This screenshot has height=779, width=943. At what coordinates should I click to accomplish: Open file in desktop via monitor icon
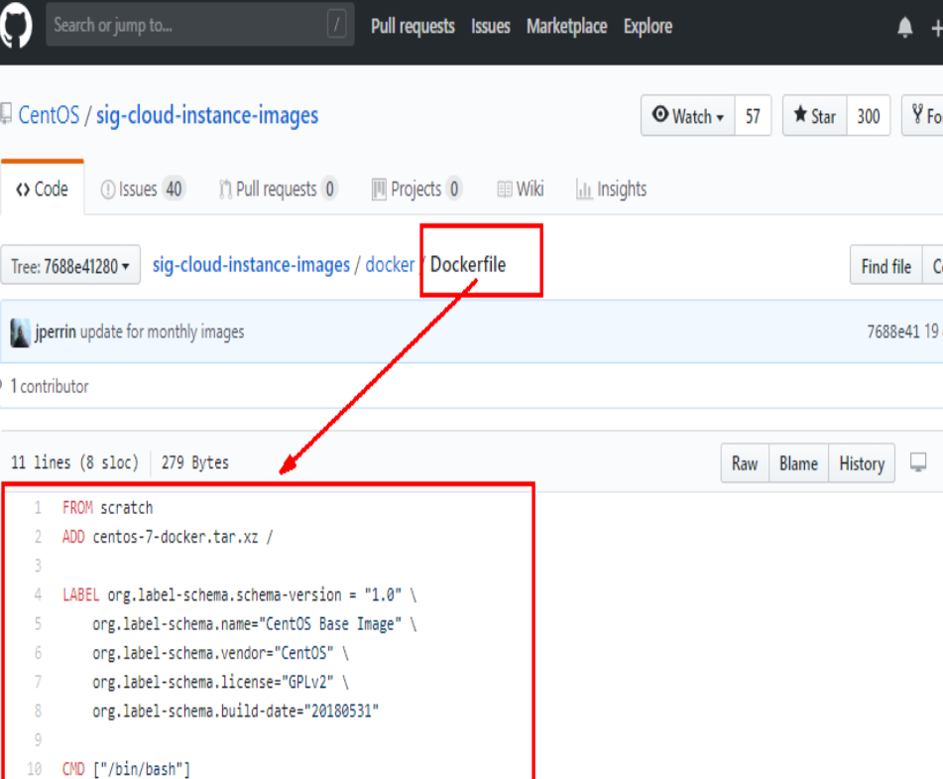pyautogui.click(x=918, y=462)
